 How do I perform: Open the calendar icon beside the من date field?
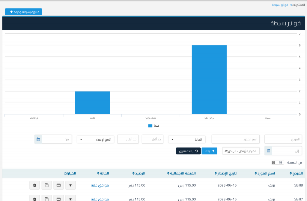tap(38, 139)
